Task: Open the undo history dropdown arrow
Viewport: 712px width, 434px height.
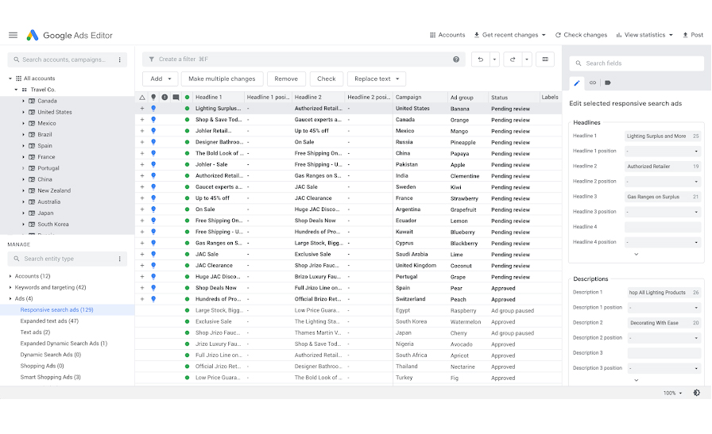Action: 494,60
